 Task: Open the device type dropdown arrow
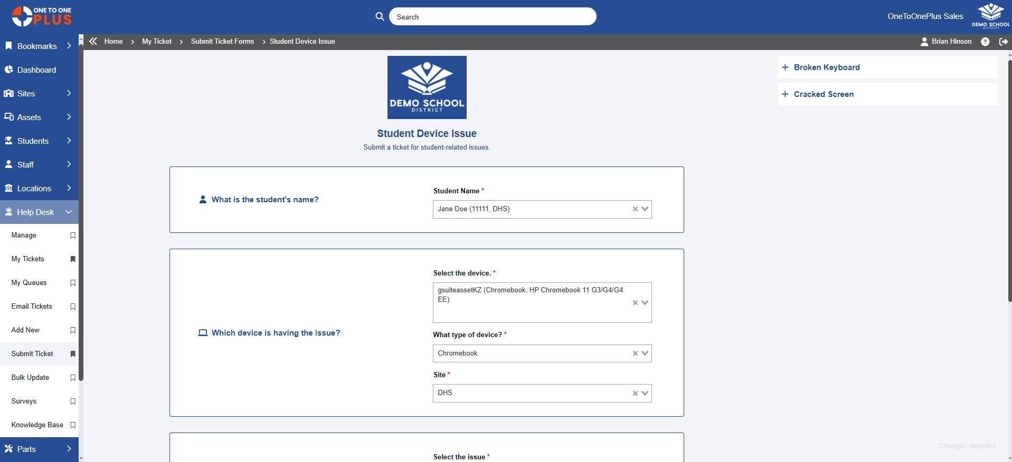[645, 353]
